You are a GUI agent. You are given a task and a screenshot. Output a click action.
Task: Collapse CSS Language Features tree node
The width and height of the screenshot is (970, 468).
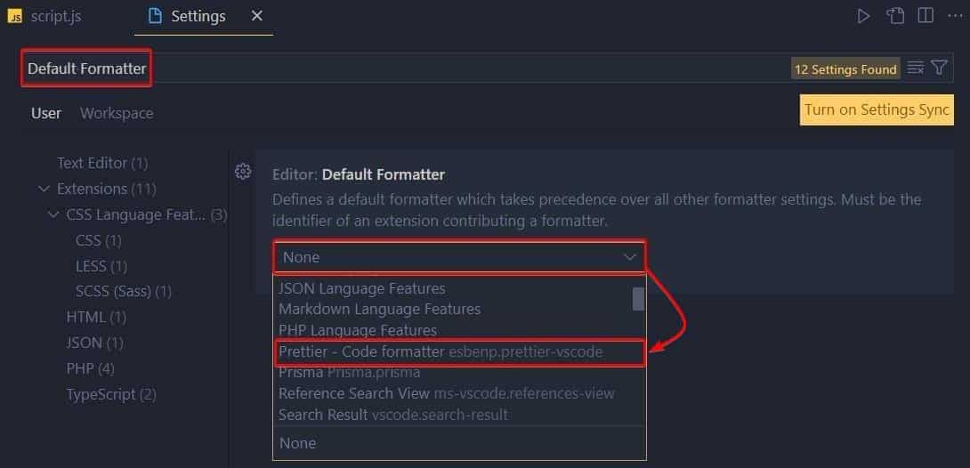pos(54,214)
